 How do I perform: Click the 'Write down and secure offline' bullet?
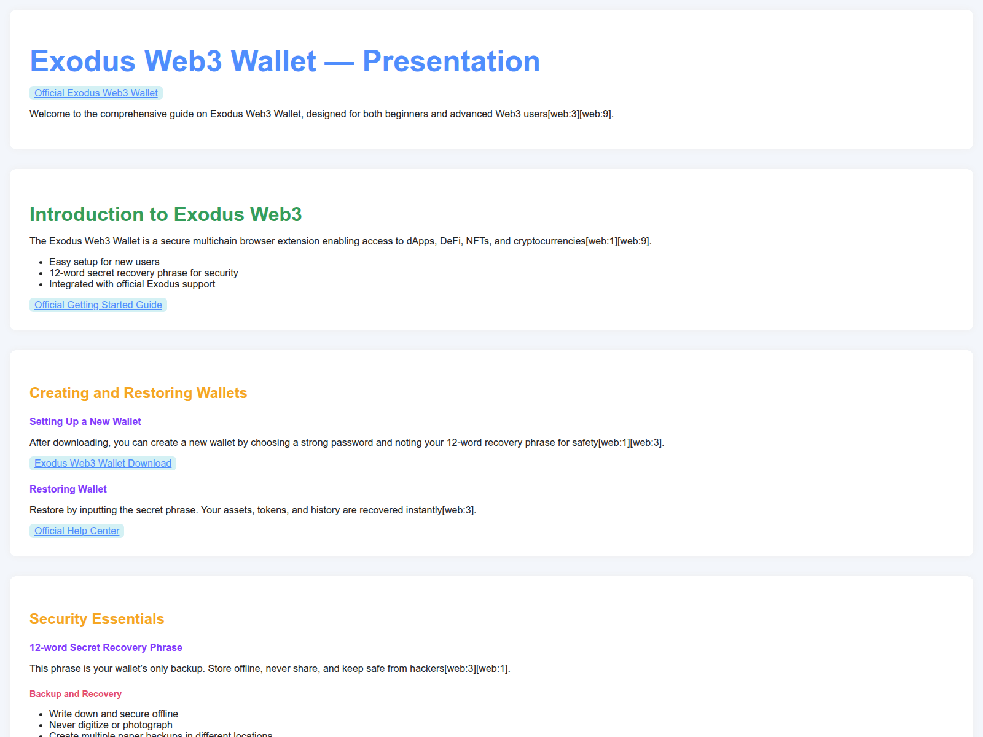coord(114,714)
